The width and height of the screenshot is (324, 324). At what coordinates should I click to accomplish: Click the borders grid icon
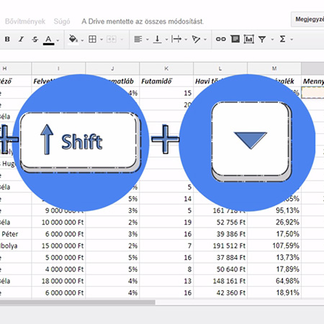point(92,39)
